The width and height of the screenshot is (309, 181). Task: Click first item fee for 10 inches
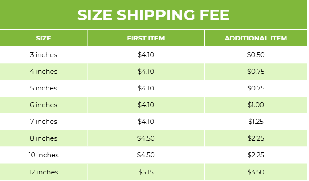point(146,155)
